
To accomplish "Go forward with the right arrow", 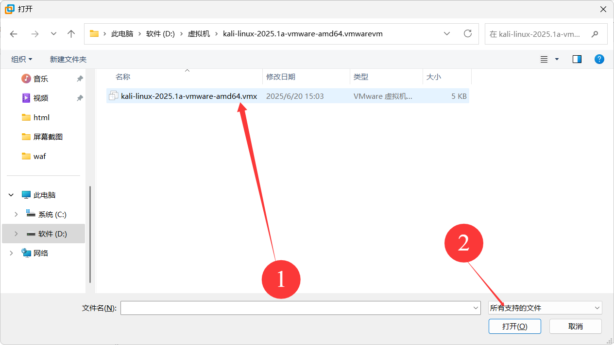I will click(x=34, y=34).
